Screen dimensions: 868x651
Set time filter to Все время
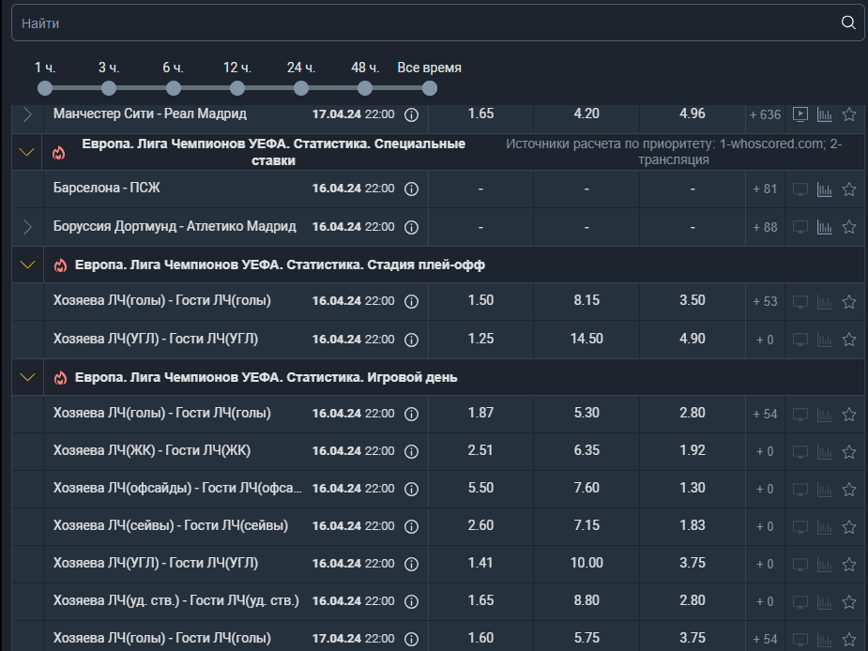point(429,88)
